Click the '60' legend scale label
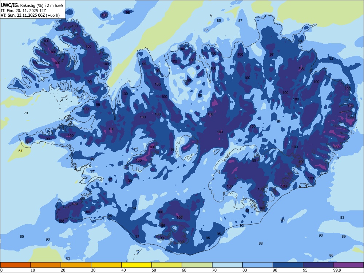364x273 pixels. pyautogui.click(x=184, y=270)
